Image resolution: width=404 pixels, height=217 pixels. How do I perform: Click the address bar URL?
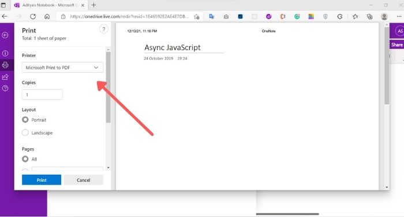tap(129, 17)
